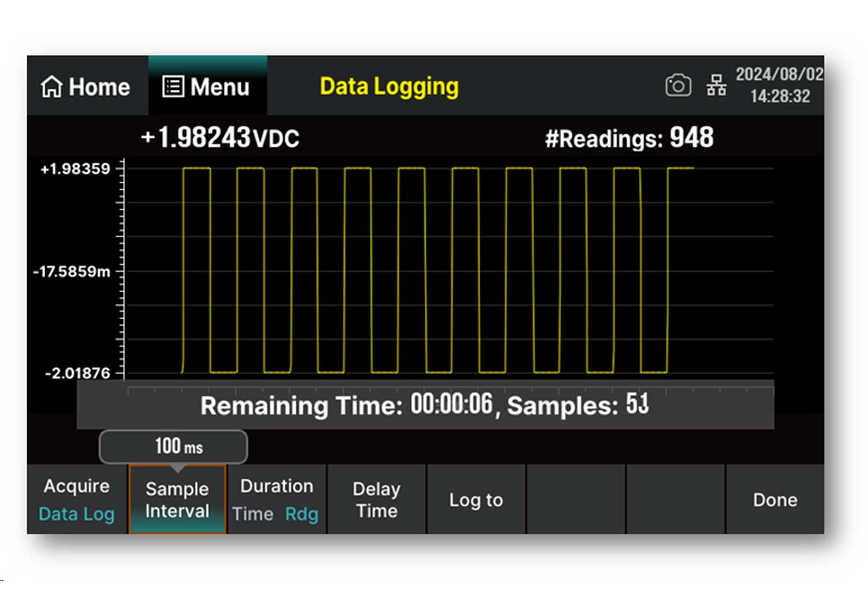Open the Delay Time setting
This screenshot has height=613, width=868.
[377, 500]
